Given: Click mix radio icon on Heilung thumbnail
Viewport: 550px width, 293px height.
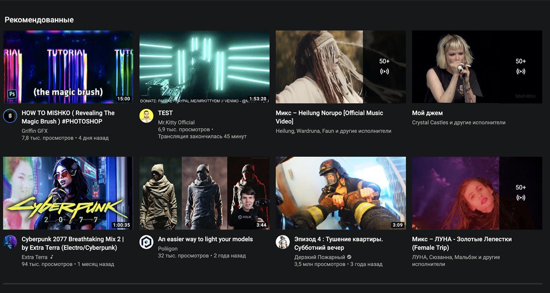Looking at the screenshot, I should (x=384, y=72).
